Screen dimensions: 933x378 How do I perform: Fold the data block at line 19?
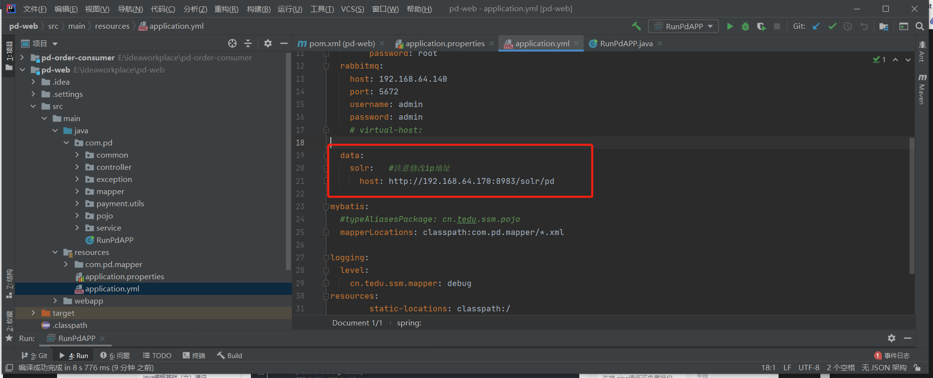point(326,156)
